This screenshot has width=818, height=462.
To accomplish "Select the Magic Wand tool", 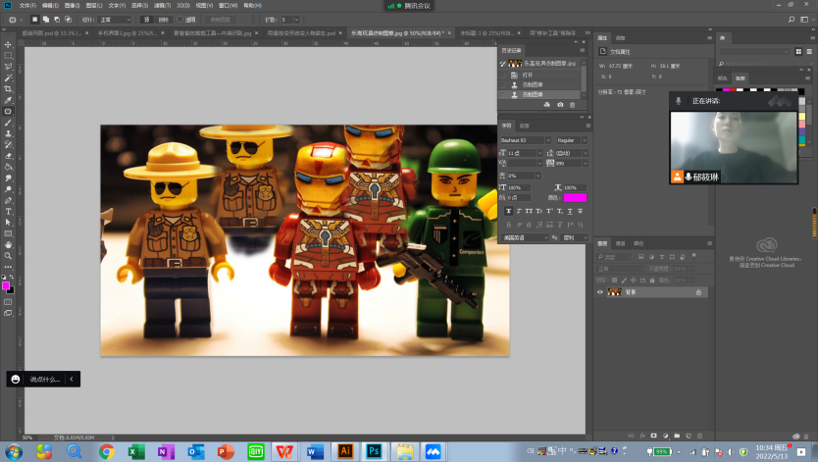I will [x=8, y=77].
